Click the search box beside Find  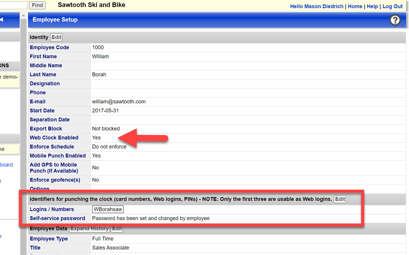coord(13,5)
